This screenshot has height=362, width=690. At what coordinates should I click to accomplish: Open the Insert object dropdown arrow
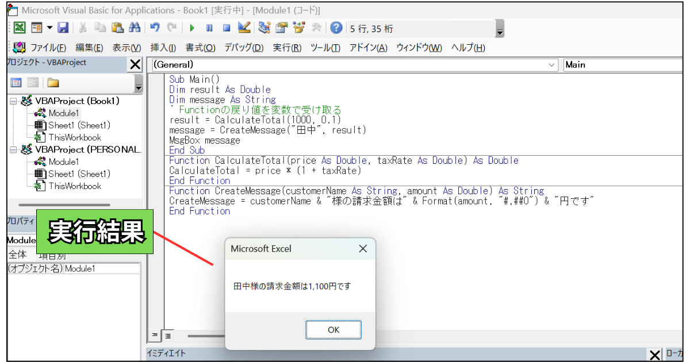tap(49, 28)
